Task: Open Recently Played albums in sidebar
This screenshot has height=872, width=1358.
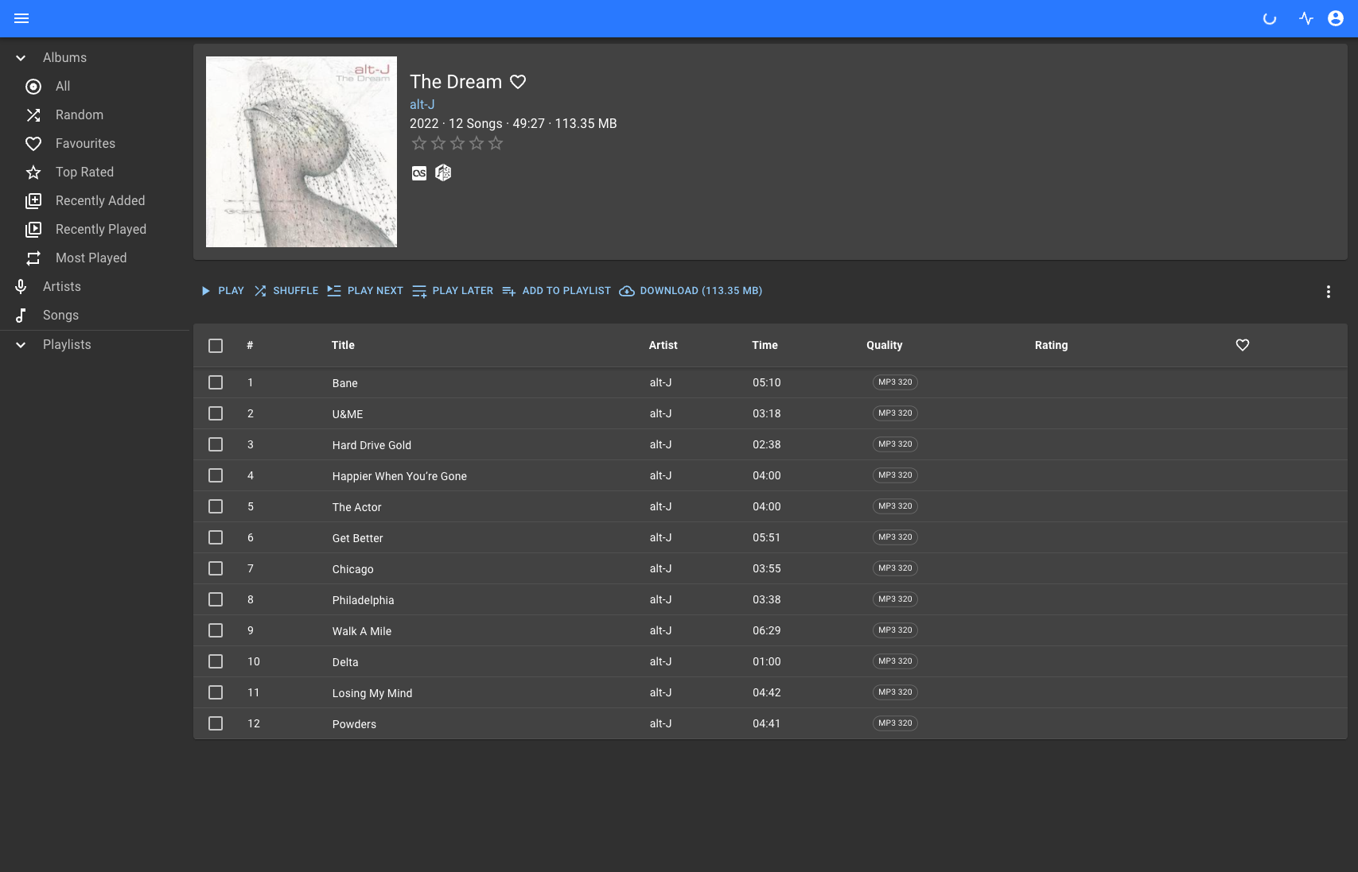Action: [95, 229]
